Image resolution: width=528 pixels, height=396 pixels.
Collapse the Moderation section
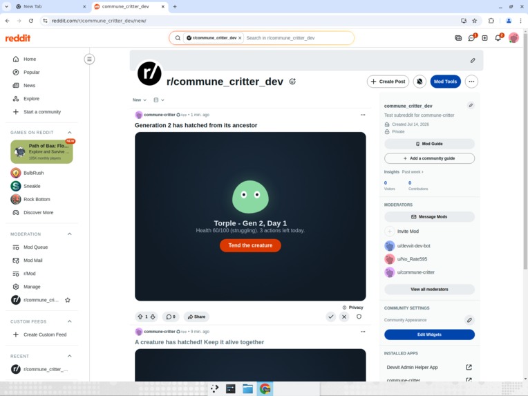click(x=69, y=234)
